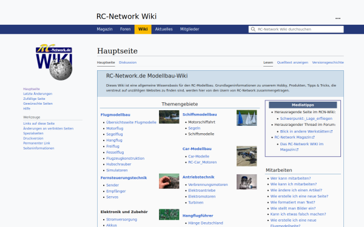The image size is (364, 227).
Task: Open the Antriebstechnik engine thumbnail
Action: (246, 182)
